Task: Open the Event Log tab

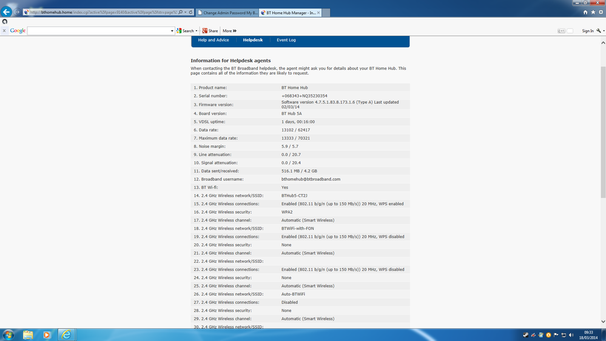Action: (x=286, y=40)
